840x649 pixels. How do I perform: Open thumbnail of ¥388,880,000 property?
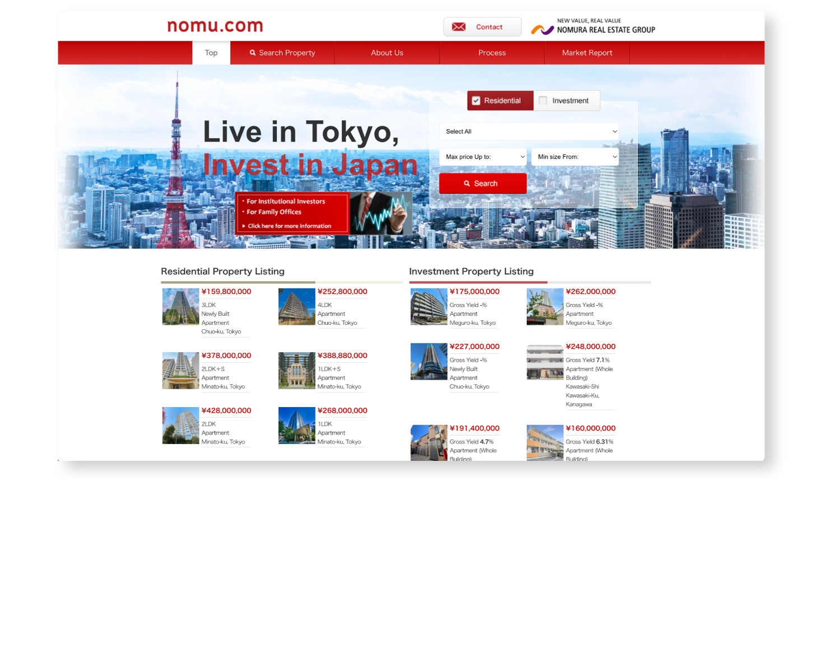pos(297,370)
